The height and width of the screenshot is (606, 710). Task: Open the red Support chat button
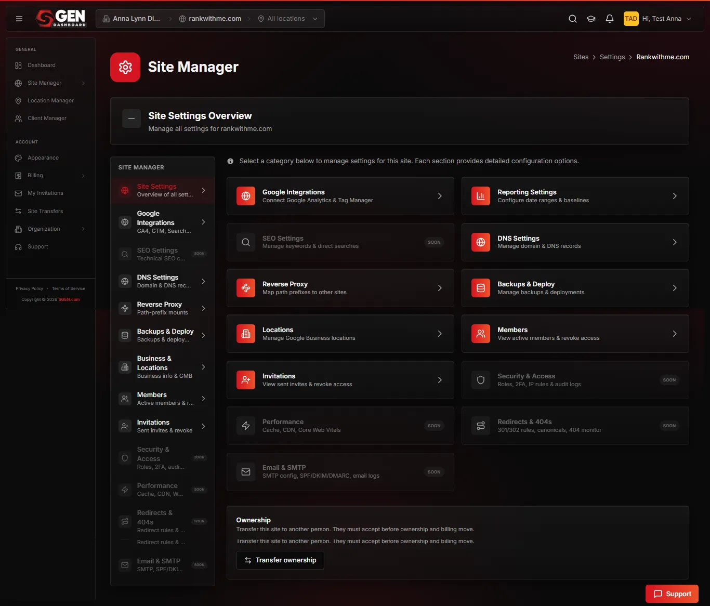[672, 594]
